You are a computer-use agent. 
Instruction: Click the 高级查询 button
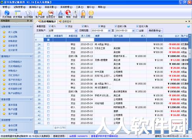155,31
